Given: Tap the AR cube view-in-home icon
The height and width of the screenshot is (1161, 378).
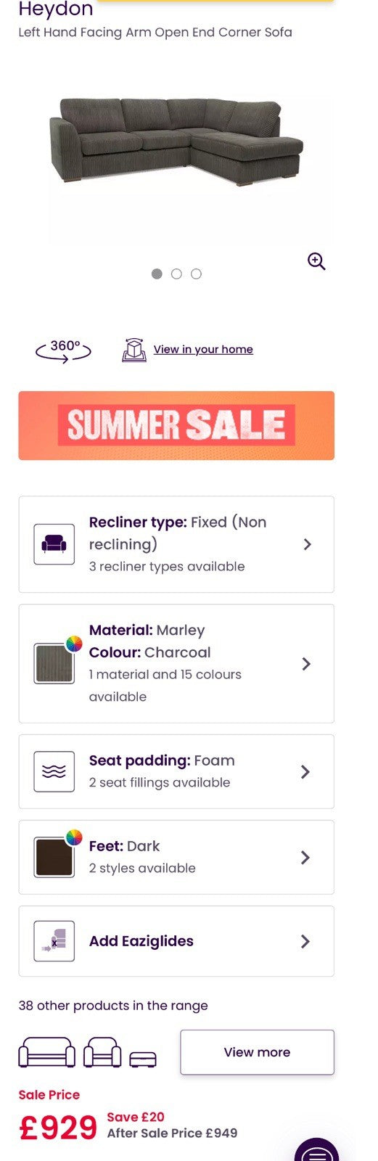Looking at the screenshot, I should pos(134,350).
